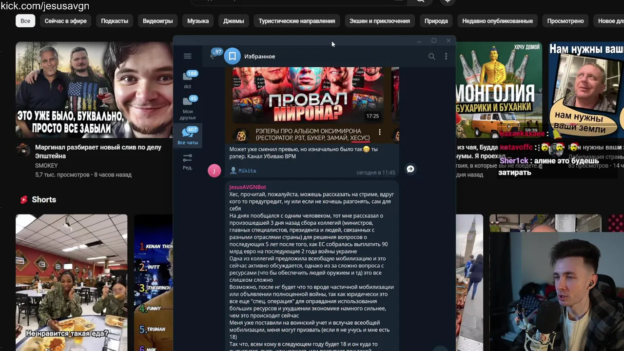This screenshot has width=624, height=351.
Task: Open the Mikita forwarded-from name
Action: pos(247,171)
